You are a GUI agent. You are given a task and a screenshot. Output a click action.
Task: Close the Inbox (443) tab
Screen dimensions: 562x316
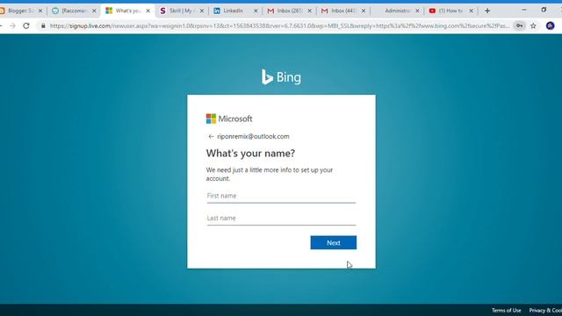click(x=364, y=11)
